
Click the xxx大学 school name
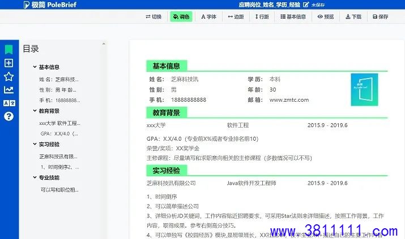(156, 125)
